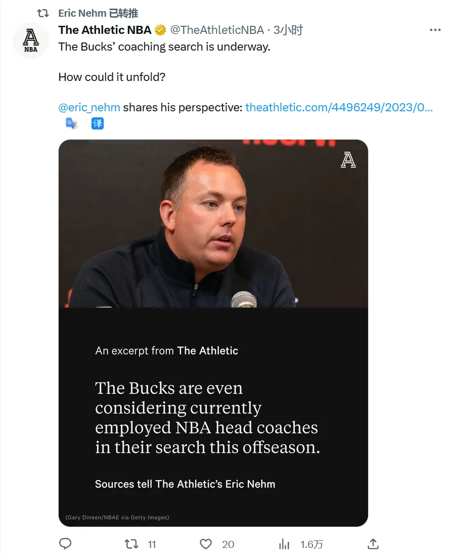Click the blue translate 译 icon
This screenshot has height=556, width=452.
pos(98,123)
